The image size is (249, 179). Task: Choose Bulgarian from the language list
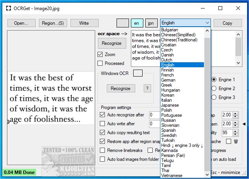coord(182,30)
